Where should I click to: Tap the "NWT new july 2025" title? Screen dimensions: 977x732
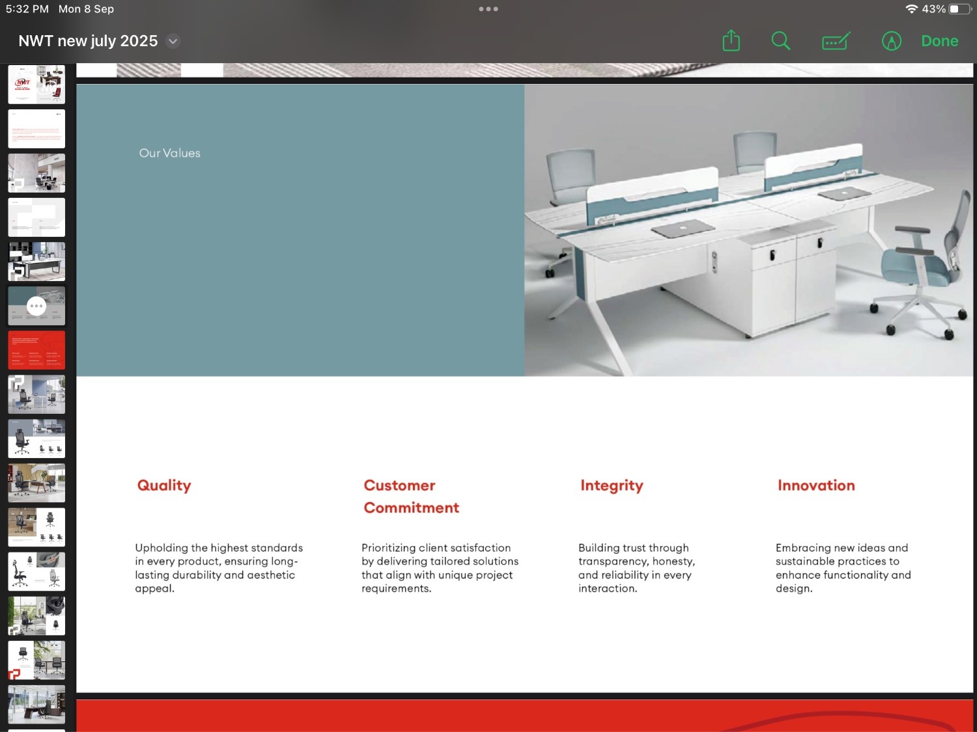pos(88,41)
